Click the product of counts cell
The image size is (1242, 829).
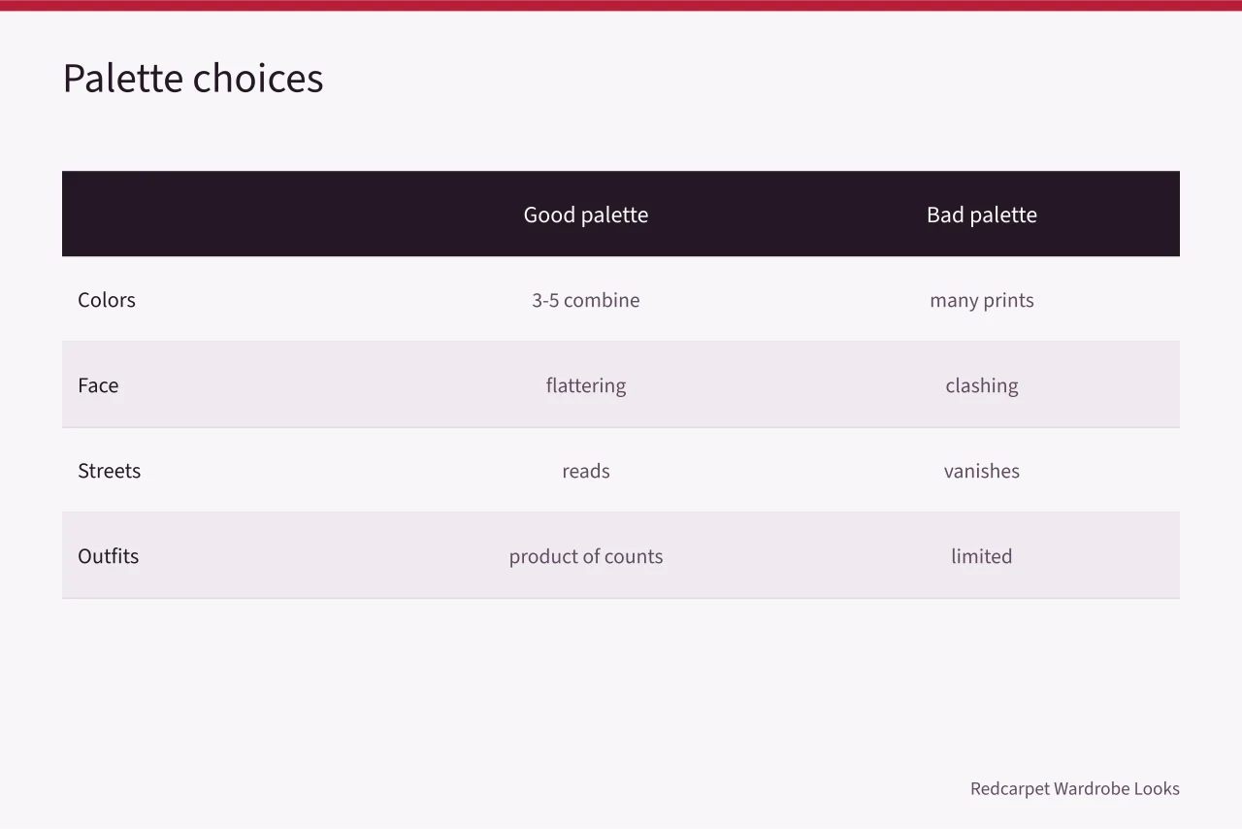586,556
